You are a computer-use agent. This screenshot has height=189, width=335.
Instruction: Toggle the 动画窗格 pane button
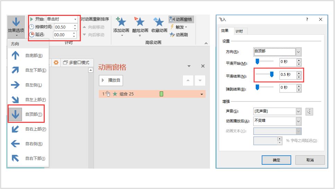coord(181,19)
